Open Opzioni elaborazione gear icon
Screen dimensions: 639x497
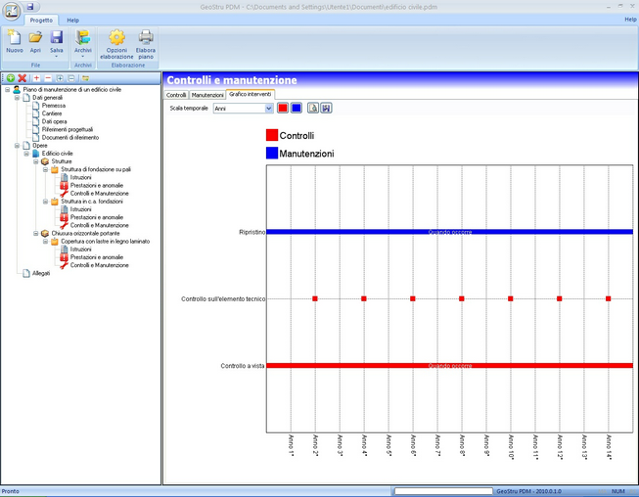click(x=116, y=37)
